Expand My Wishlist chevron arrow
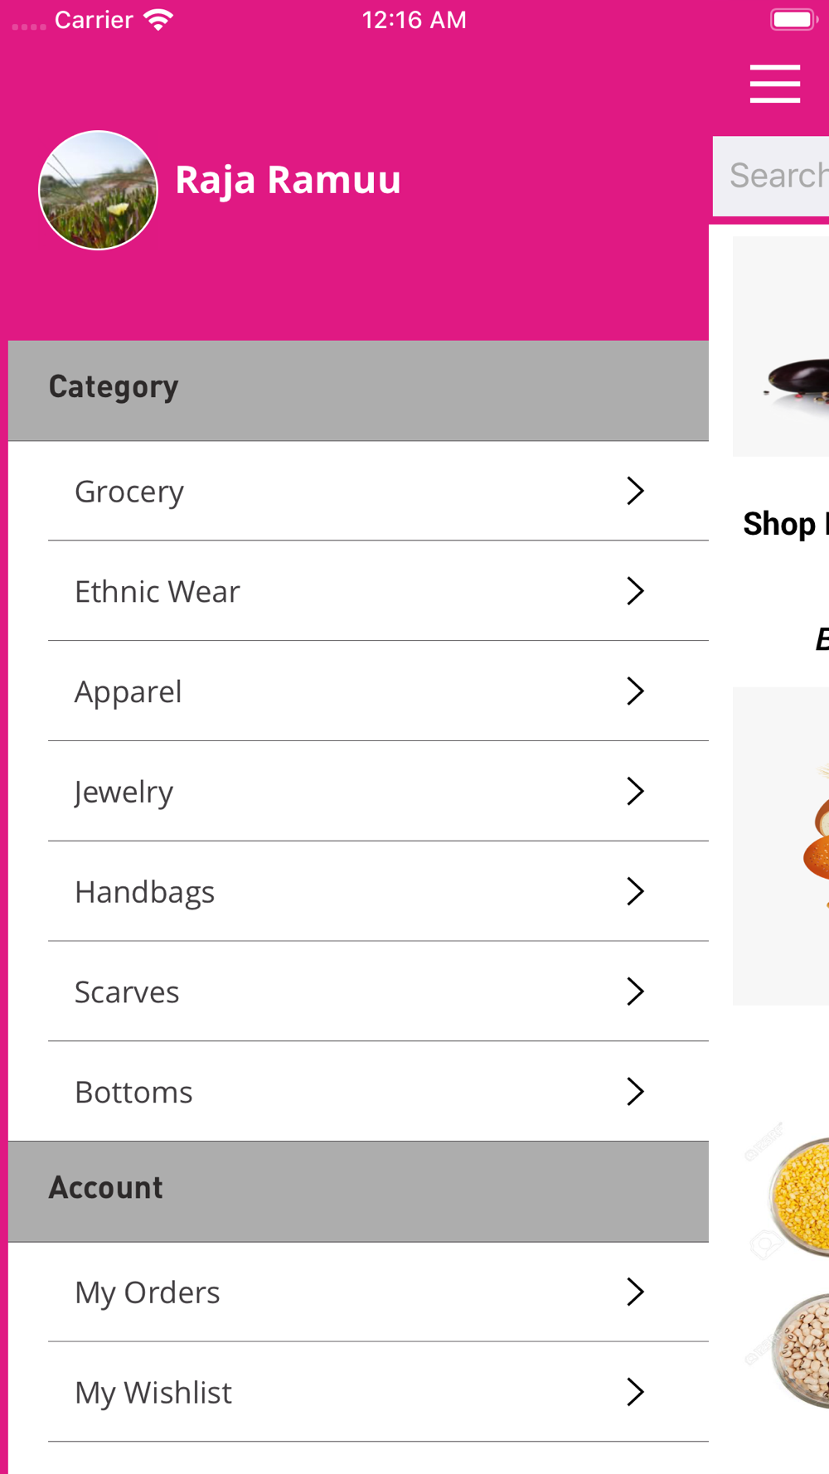The image size is (829, 1474). [635, 1392]
